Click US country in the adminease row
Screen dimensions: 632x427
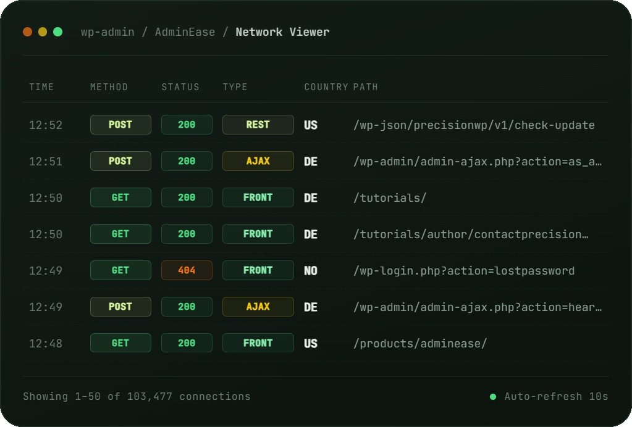pos(311,344)
